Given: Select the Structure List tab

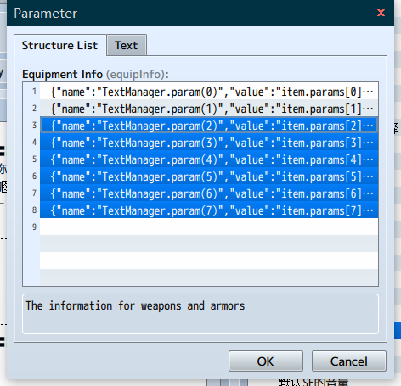Looking at the screenshot, I should [59, 45].
